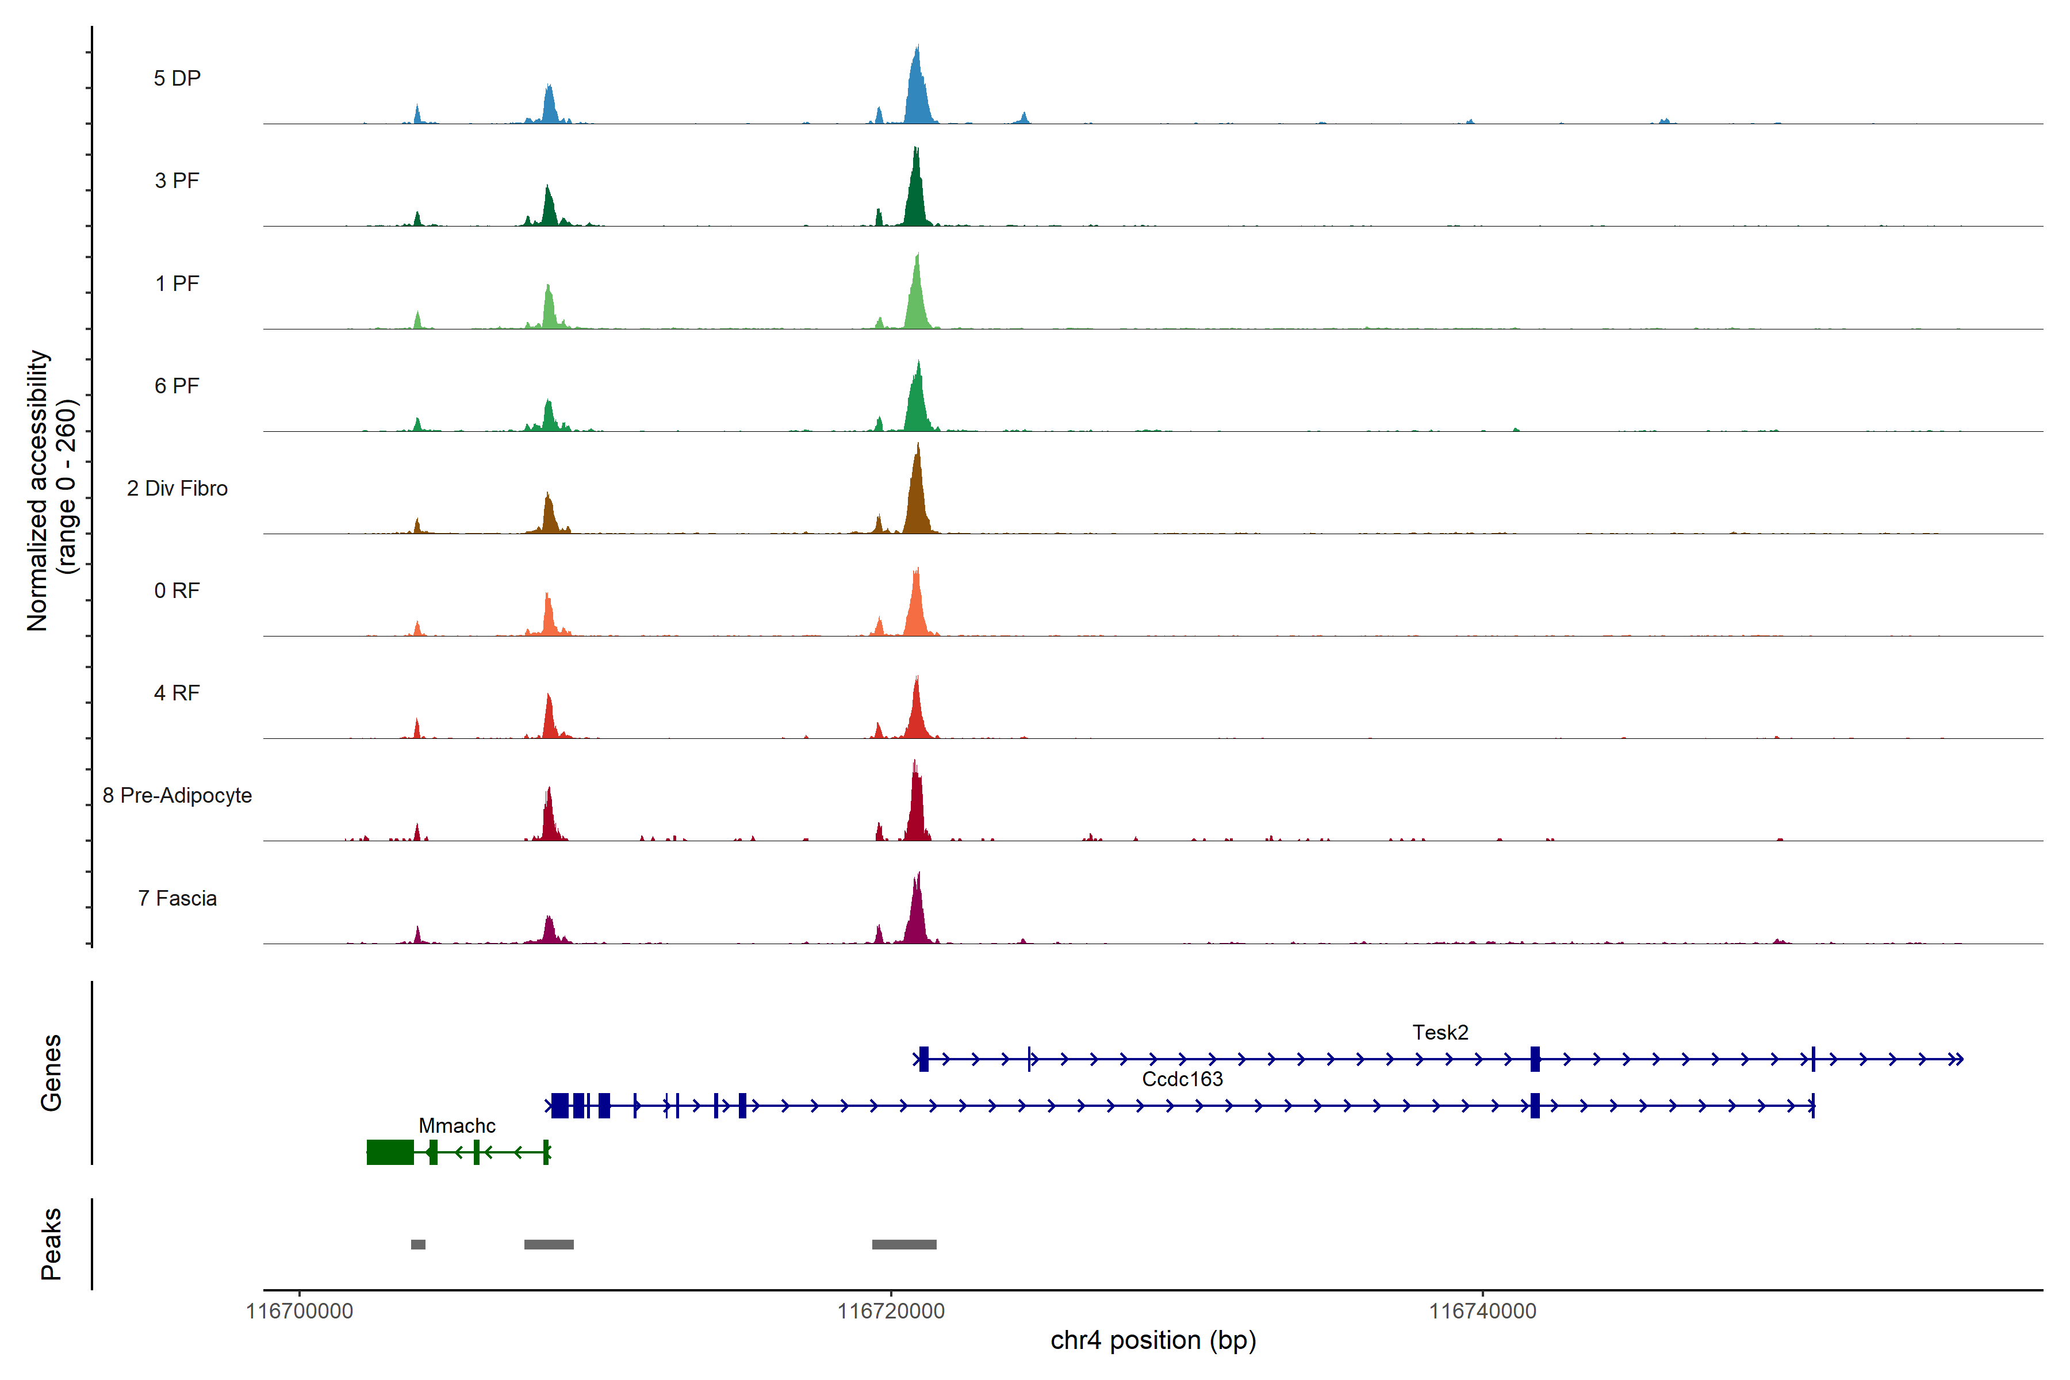Click the large green Mmachc exon block
This screenshot has height=1380, width=2070.
coord(390,1152)
